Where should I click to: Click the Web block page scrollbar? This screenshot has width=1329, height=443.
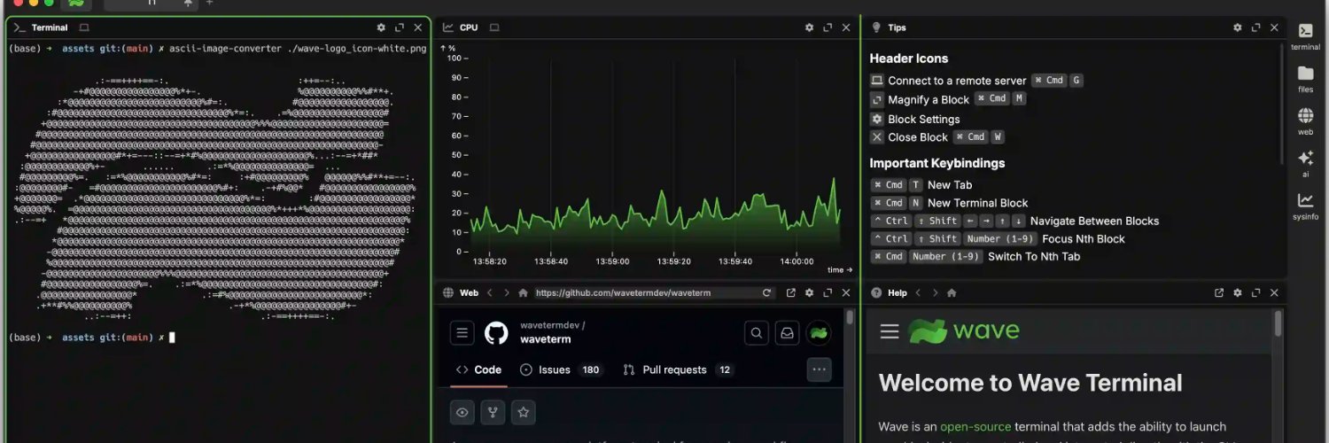[x=851, y=317]
